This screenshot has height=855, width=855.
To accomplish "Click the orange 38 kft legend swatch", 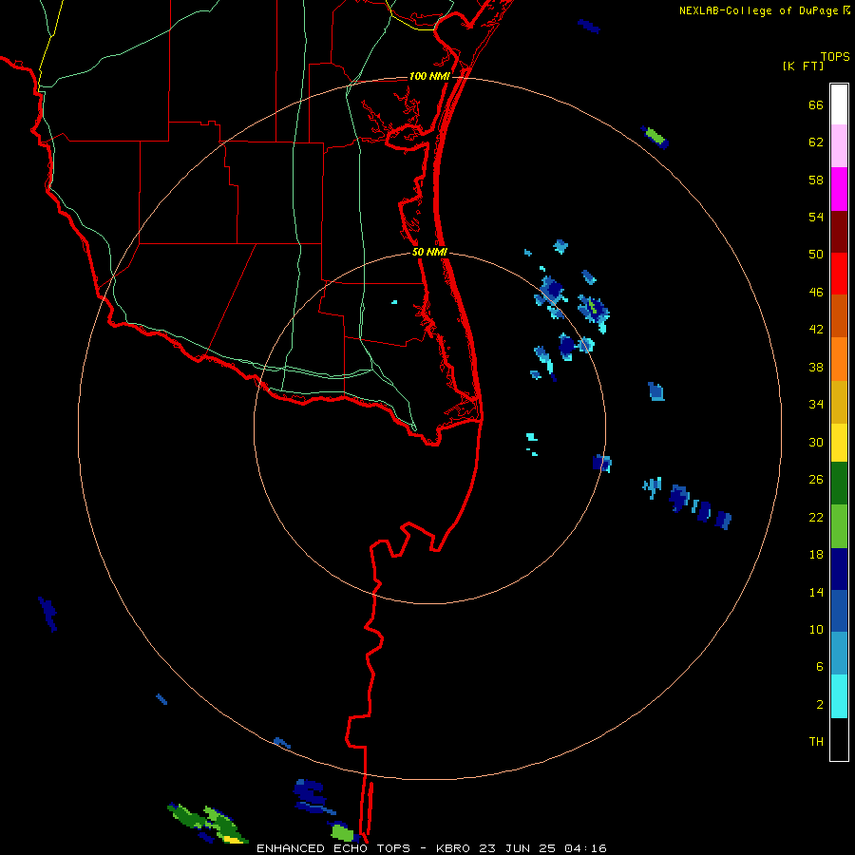I will (x=839, y=358).
